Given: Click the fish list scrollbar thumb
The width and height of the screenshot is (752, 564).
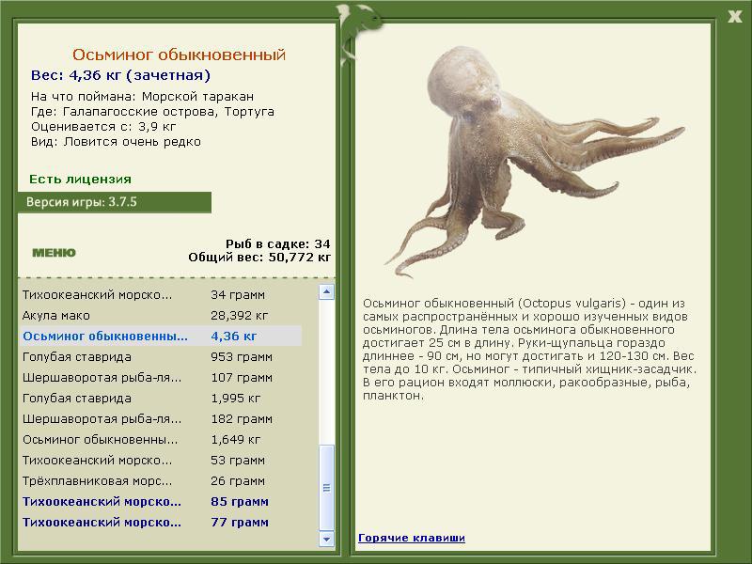Looking at the screenshot, I should 326,488.
